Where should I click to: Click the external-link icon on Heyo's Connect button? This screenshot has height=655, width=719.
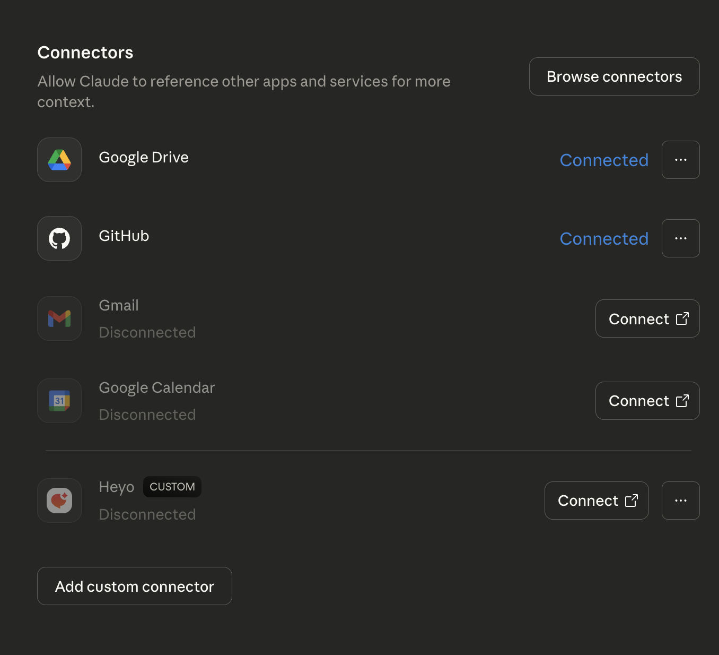coord(632,500)
